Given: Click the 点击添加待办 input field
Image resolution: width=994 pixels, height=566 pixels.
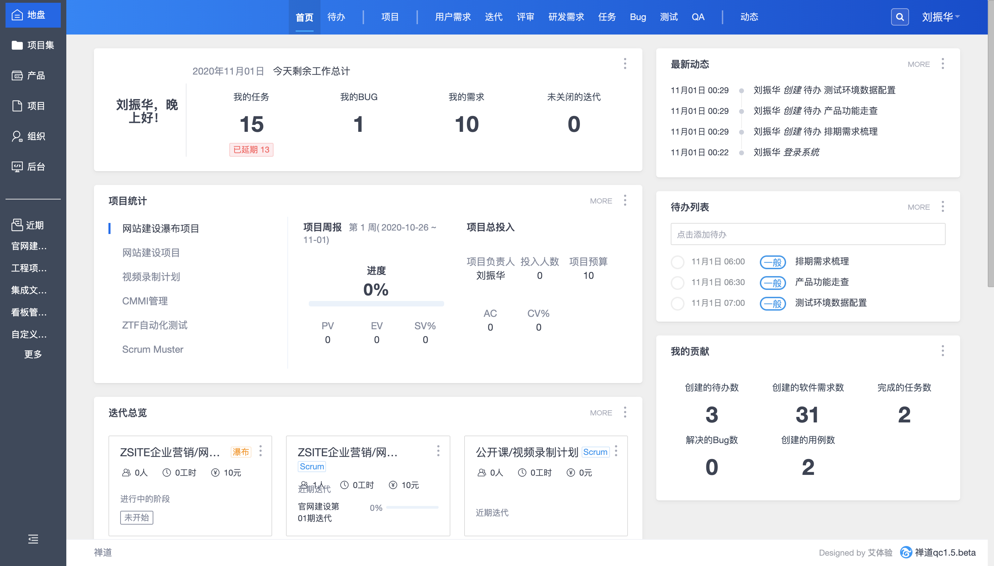Looking at the screenshot, I should pos(807,234).
